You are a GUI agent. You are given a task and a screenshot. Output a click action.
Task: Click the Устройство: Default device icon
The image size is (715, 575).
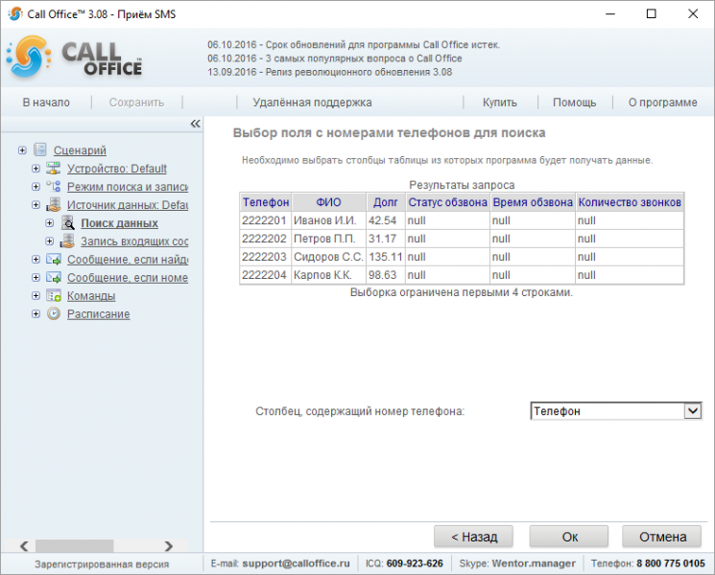(x=54, y=169)
